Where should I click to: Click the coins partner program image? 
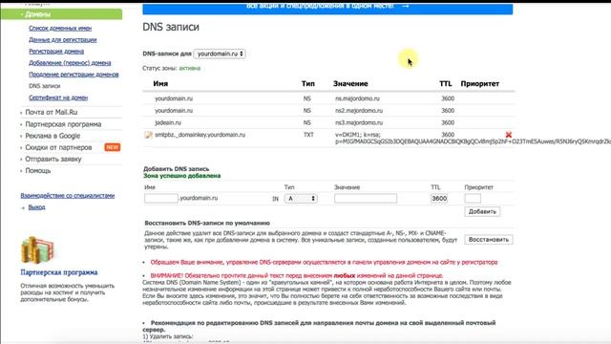pyautogui.click(x=37, y=249)
